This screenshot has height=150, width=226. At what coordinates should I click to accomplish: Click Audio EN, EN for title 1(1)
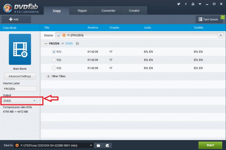click(x=148, y=52)
